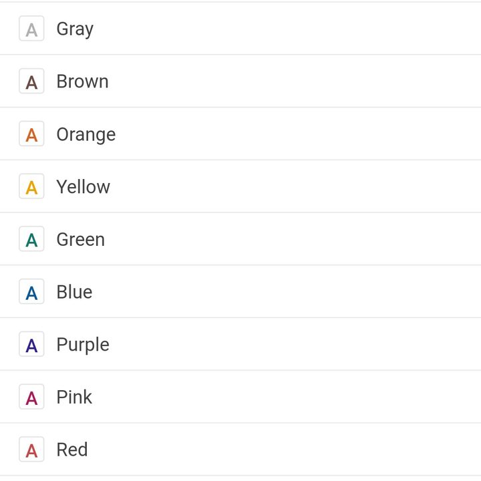
Task: Tap the red letter A swatch
Action: pyautogui.click(x=31, y=450)
